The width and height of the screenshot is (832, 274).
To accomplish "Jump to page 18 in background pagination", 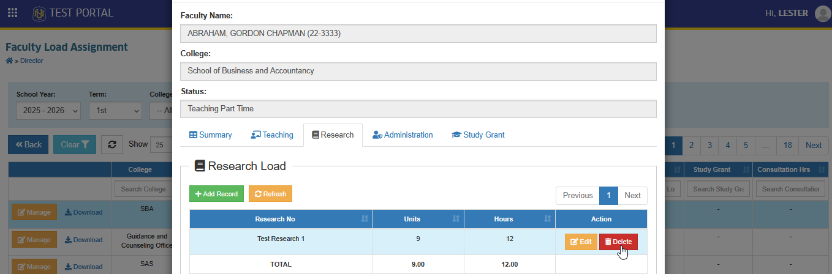I will 788,145.
